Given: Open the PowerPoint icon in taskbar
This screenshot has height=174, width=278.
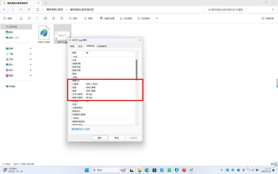Looking at the screenshot, I should click(184, 170).
